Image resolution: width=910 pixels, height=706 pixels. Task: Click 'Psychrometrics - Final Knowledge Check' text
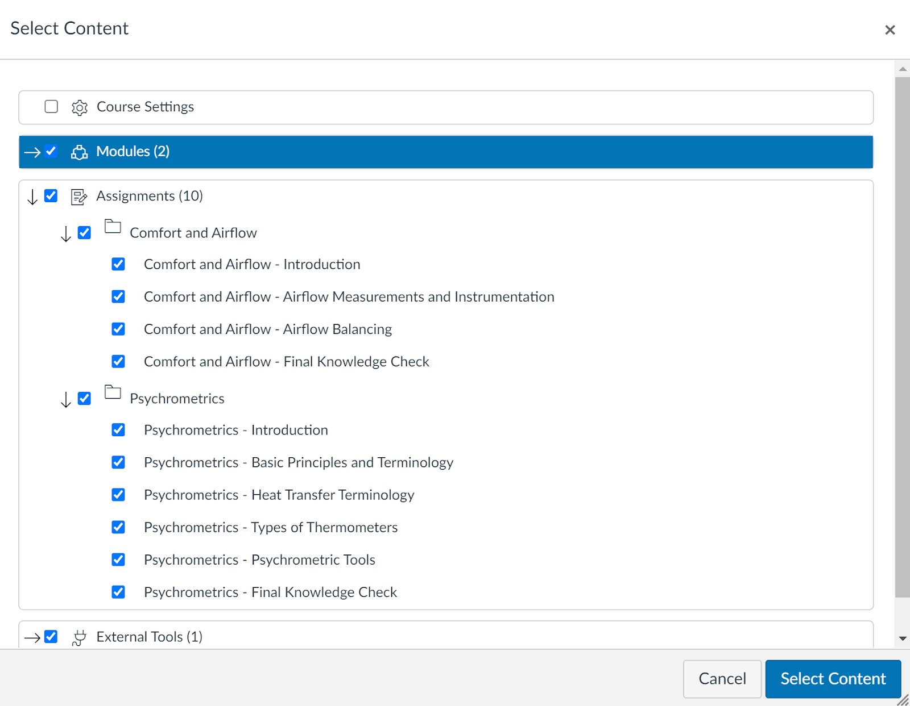coord(271,592)
